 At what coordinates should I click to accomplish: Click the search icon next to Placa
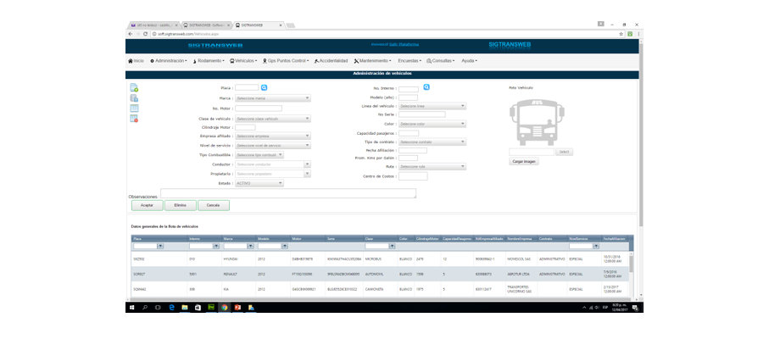point(264,87)
